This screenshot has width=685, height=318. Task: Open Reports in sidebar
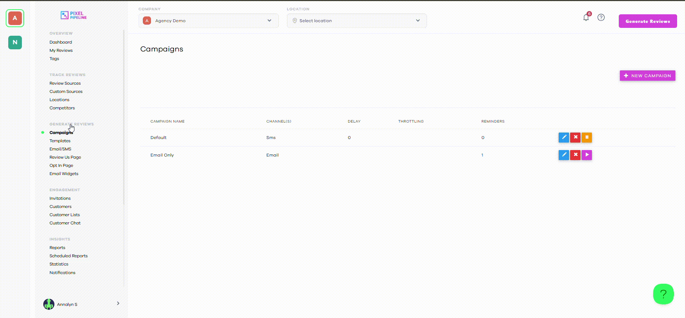tap(58, 248)
